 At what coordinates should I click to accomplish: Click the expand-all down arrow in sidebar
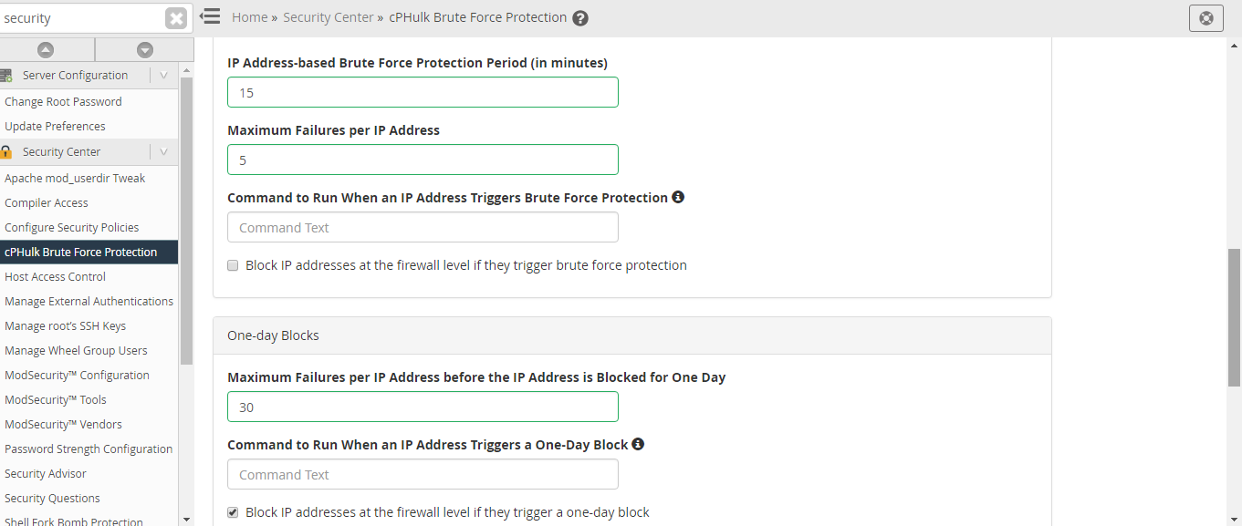click(145, 50)
